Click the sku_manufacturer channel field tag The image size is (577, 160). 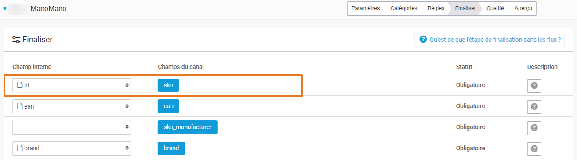click(x=188, y=127)
